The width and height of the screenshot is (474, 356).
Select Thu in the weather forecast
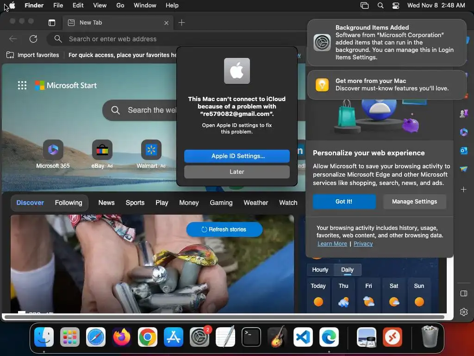(x=343, y=295)
